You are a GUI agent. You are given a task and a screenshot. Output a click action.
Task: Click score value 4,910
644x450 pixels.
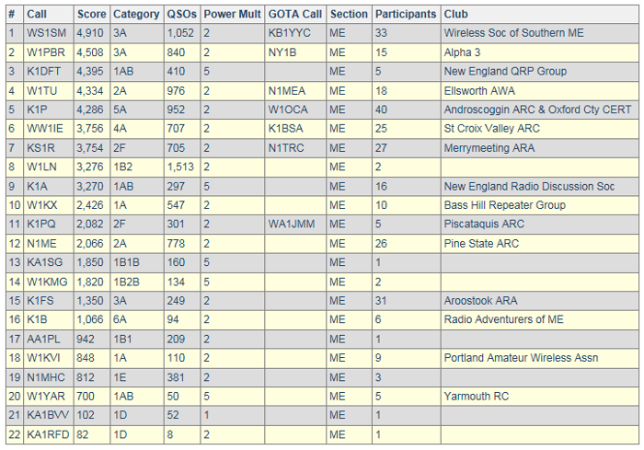[90, 33]
